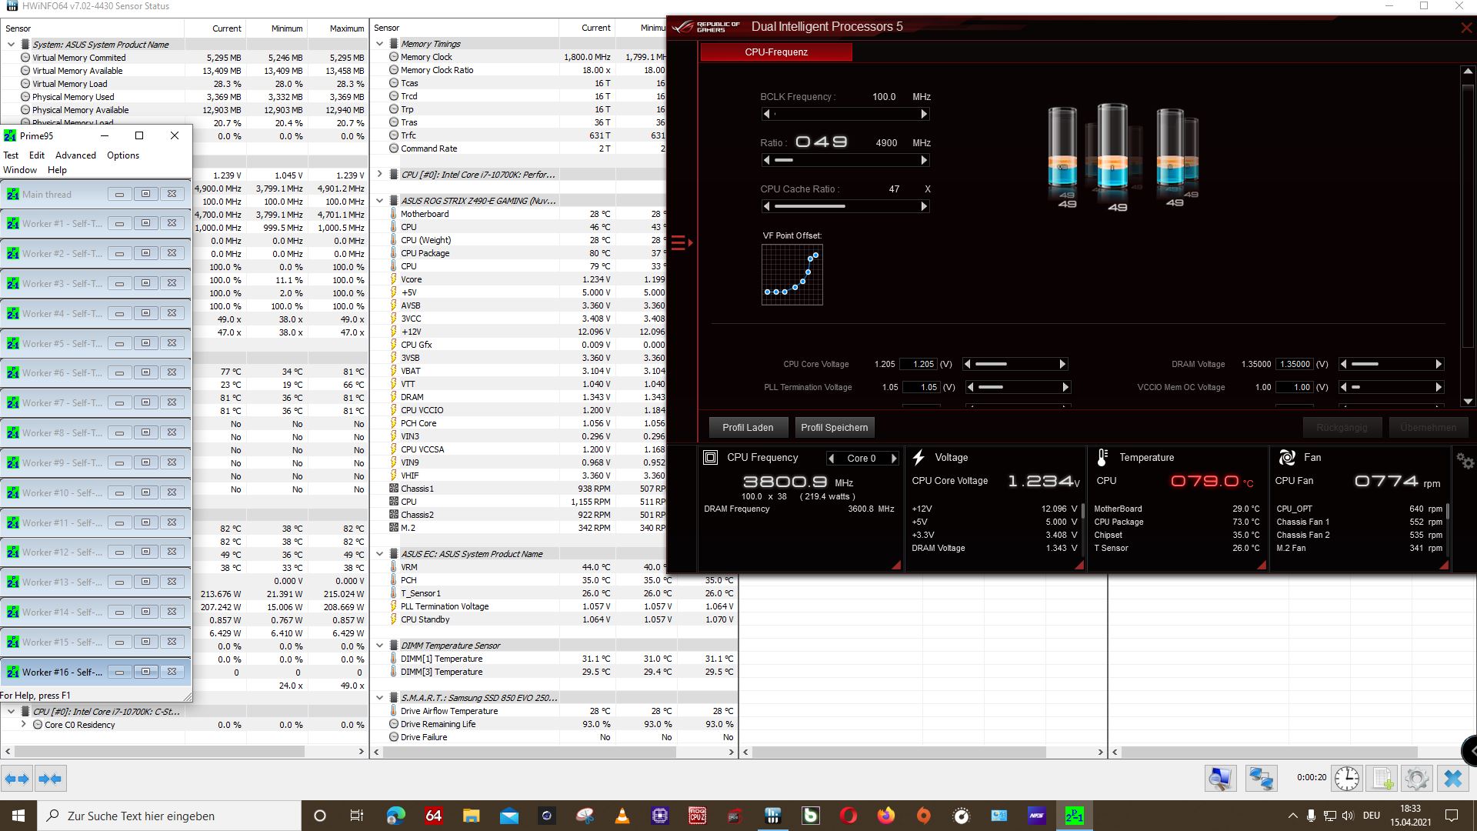Open the red menu icon on ROG panel
Screen dimensions: 1477x831
click(682, 243)
